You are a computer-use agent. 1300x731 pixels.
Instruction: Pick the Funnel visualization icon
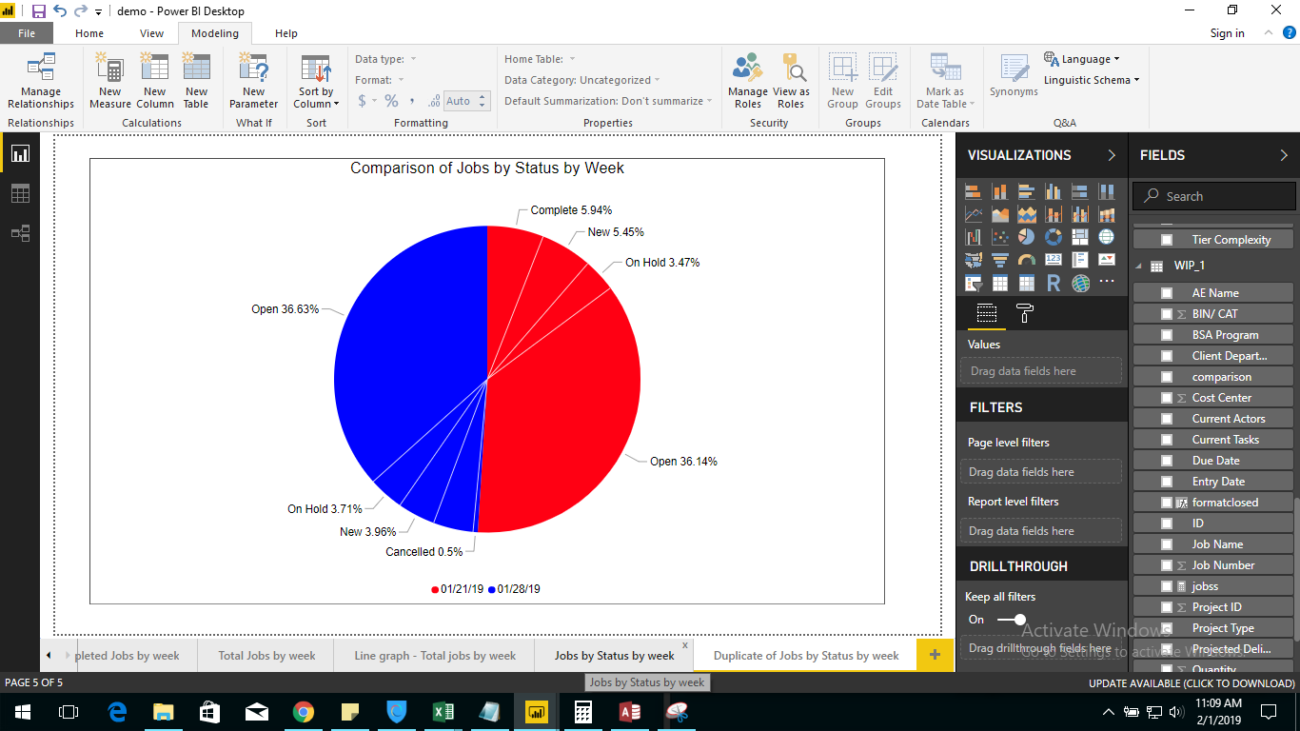click(1000, 260)
